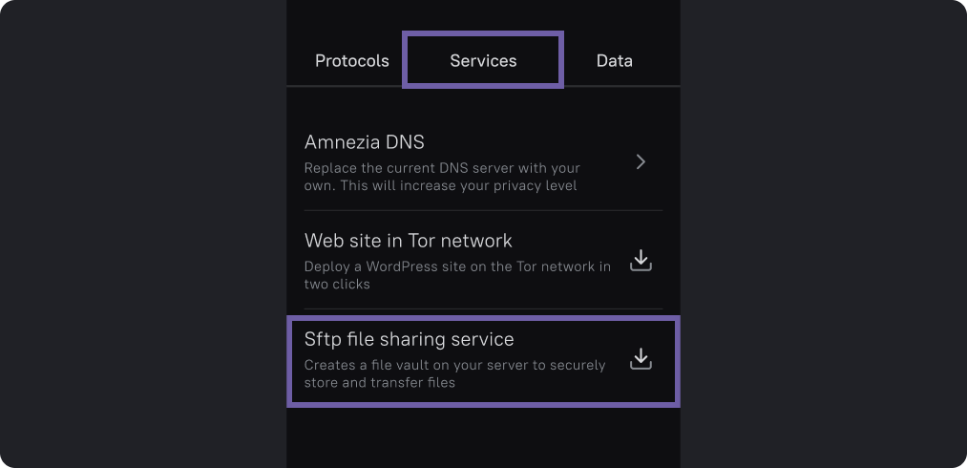Install the Sftp file sharing service download icon
Viewport: 967px width, 468px height.
point(641,359)
